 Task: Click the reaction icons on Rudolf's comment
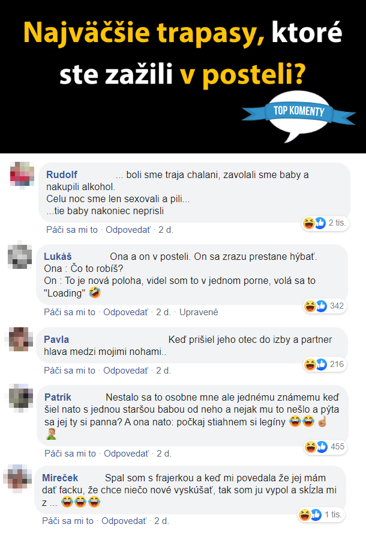tap(325, 223)
